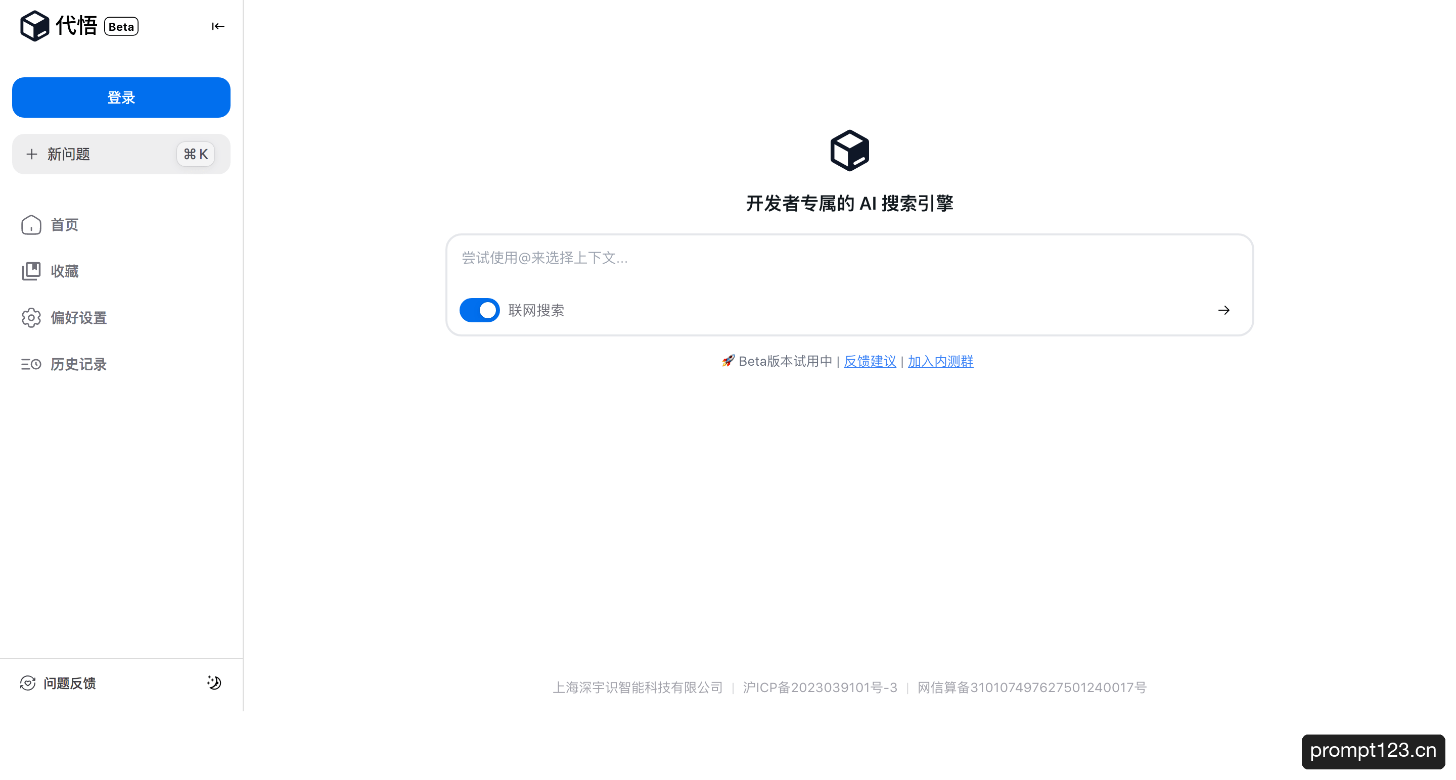This screenshot has height=780, width=1456.
Task: Click the 代悟 cube logo in sidebar header
Action: click(x=34, y=26)
